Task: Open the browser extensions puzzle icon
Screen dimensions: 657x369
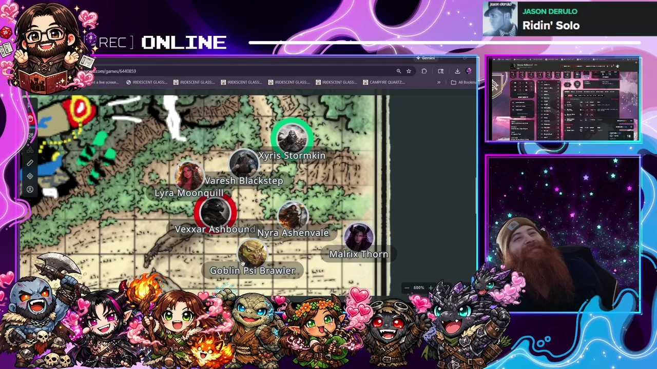Action: click(x=424, y=71)
